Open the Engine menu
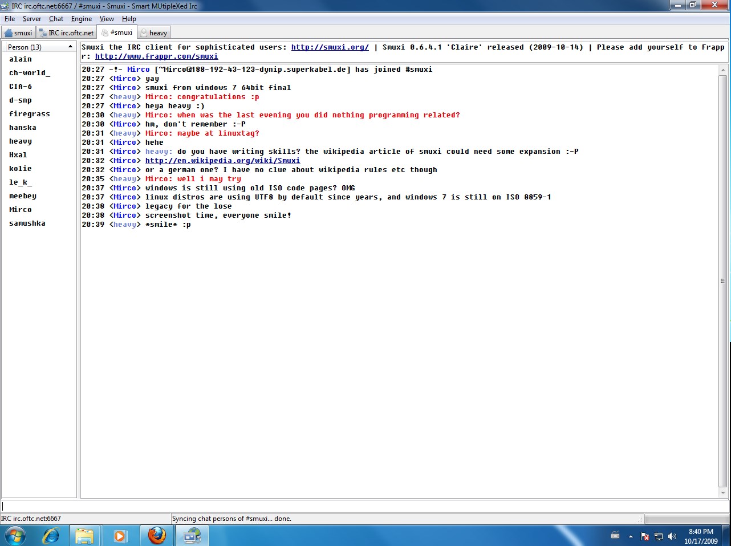 (x=82, y=19)
